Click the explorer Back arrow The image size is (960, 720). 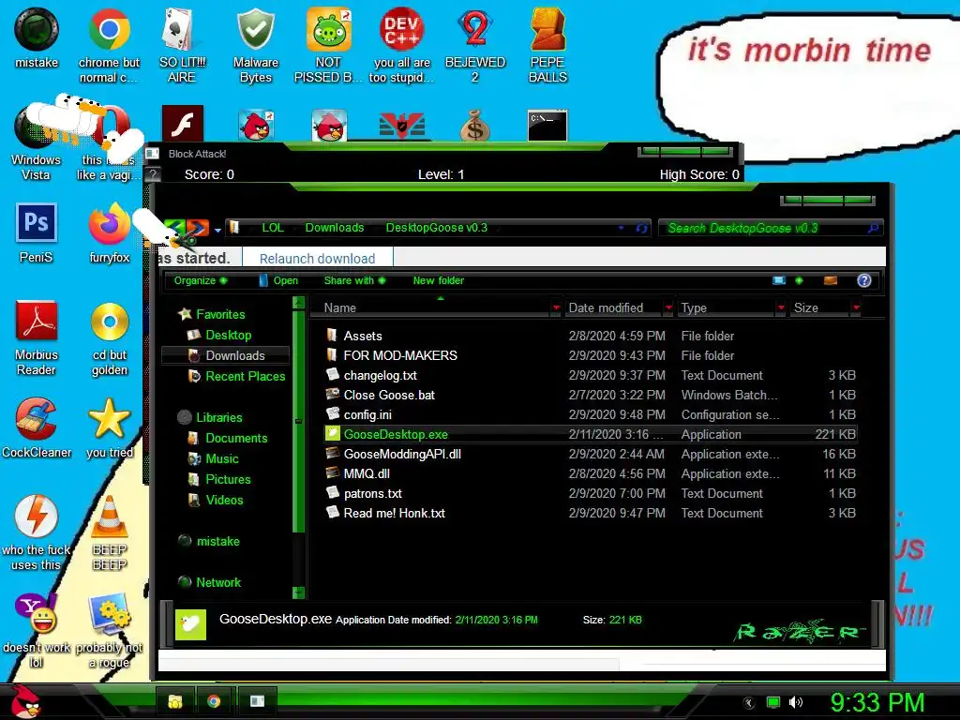tap(175, 228)
